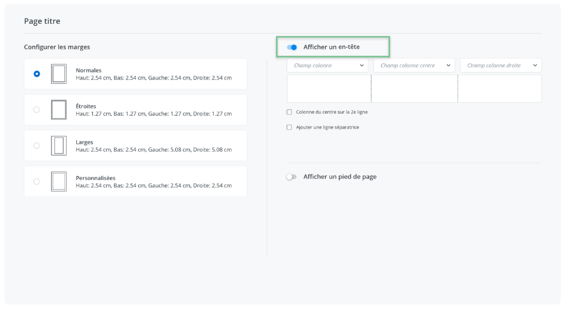Click the Étroites margin page icon
Screen dimensions: 564x309
[59, 110]
